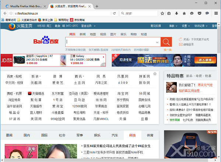This screenshot has height=162, width=221.
Task: Click the vertical scrollbar down arrow
Action: (219, 156)
